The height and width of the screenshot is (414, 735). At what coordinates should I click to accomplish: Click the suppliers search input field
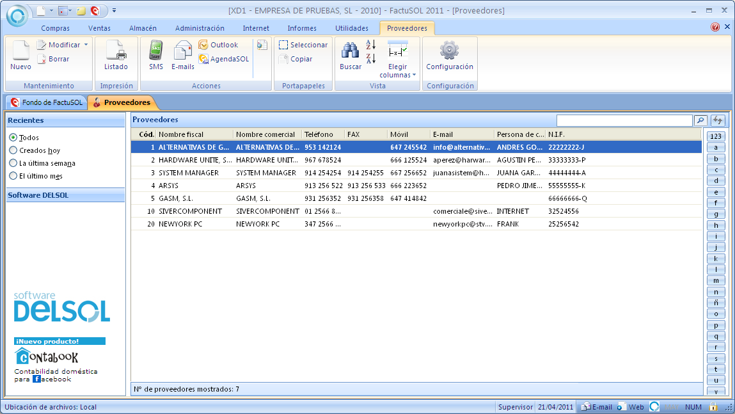(624, 120)
